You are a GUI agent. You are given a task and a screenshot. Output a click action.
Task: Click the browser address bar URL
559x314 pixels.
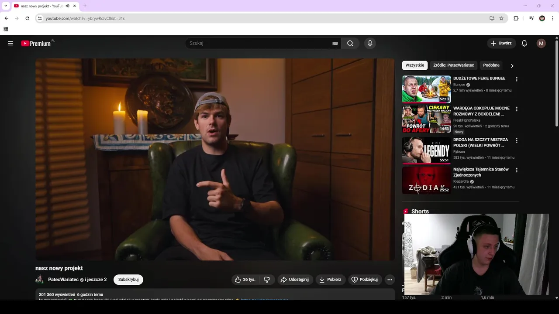[x=85, y=18]
